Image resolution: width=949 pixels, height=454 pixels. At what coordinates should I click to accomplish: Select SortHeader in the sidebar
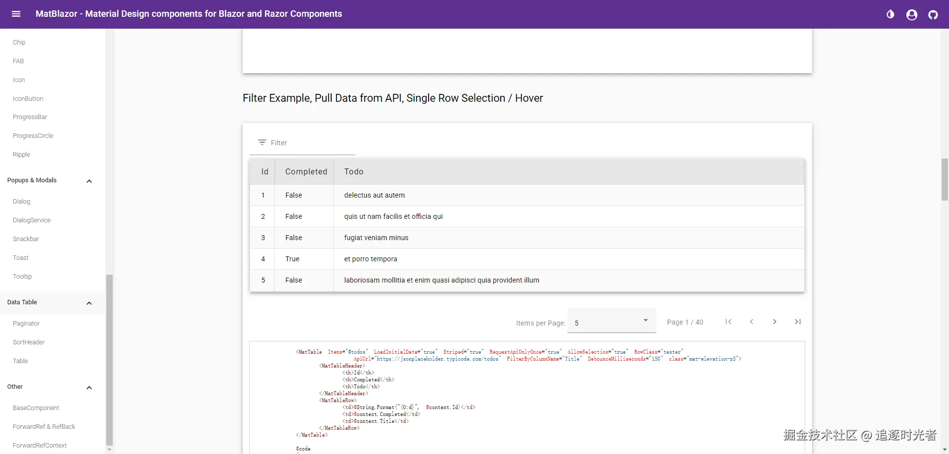[29, 342]
